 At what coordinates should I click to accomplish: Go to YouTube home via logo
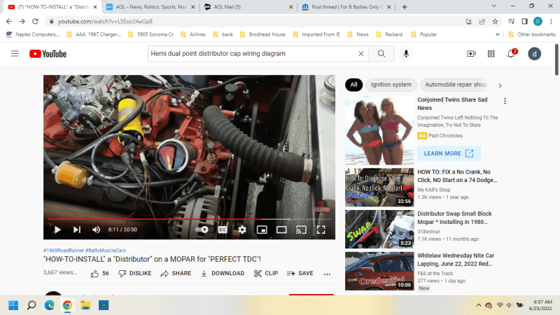(48, 54)
